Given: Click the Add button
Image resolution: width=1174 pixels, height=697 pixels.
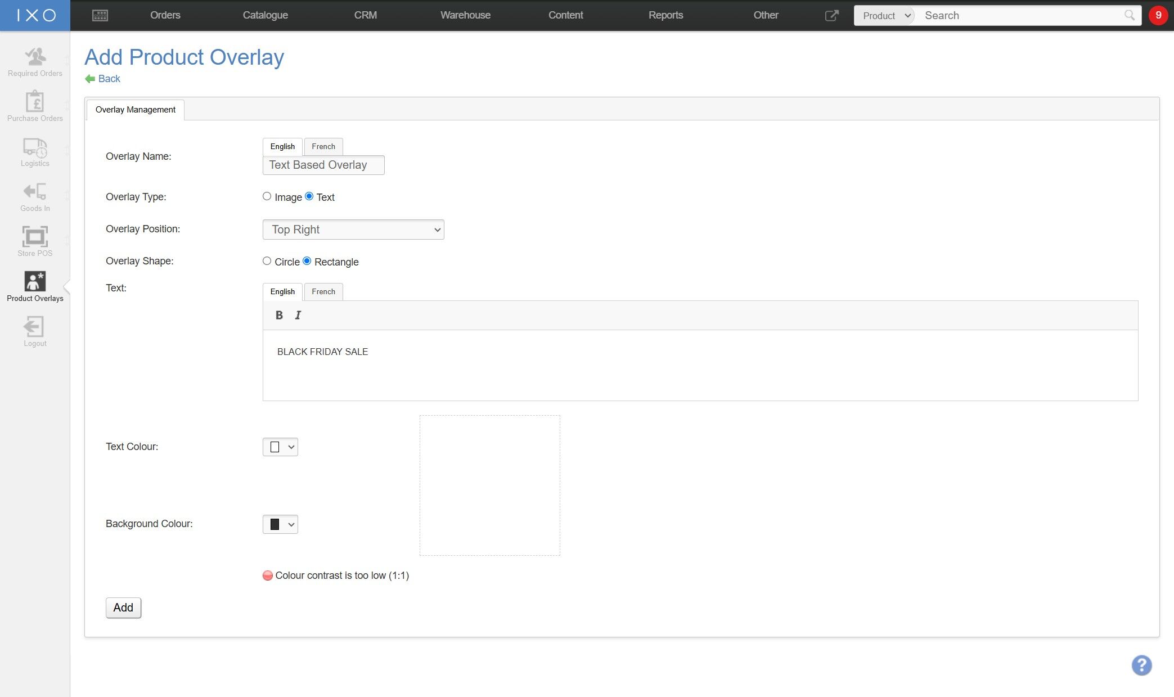Looking at the screenshot, I should click(x=123, y=608).
